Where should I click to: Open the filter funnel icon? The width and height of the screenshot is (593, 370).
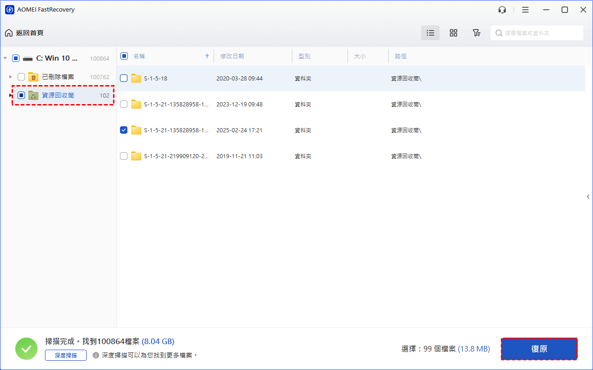476,33
